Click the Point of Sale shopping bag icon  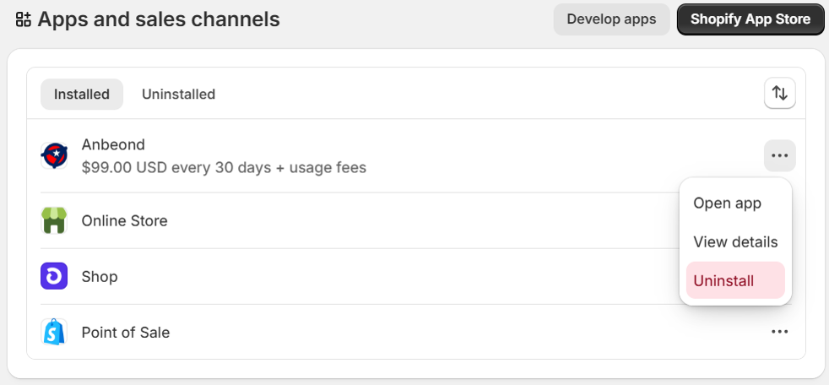pyautogui.click(x=54, y=332)
